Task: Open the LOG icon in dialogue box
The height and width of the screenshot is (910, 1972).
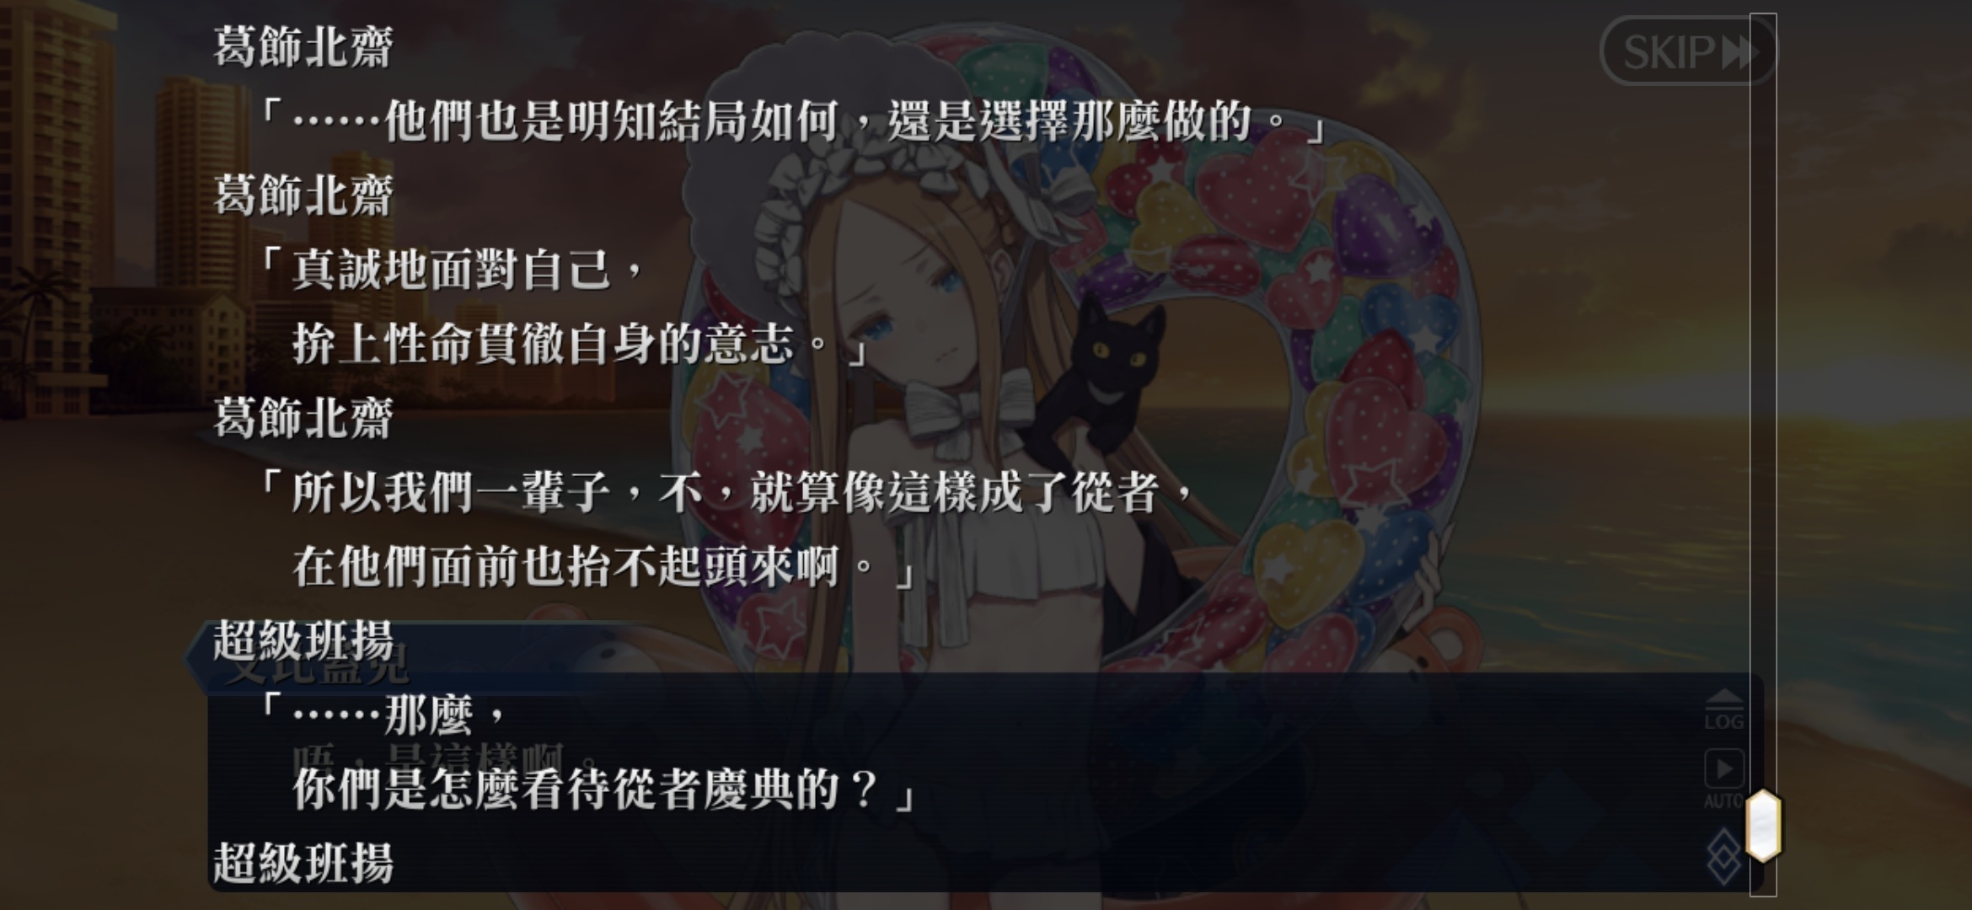Action: pos(1724,709)
